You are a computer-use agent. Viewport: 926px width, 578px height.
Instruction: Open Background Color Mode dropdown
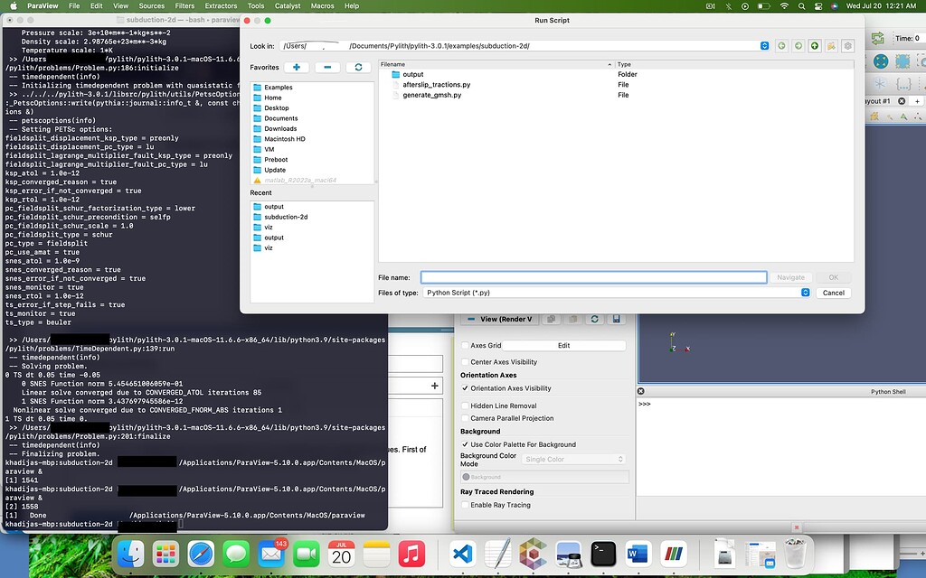(x=574, y=460)
